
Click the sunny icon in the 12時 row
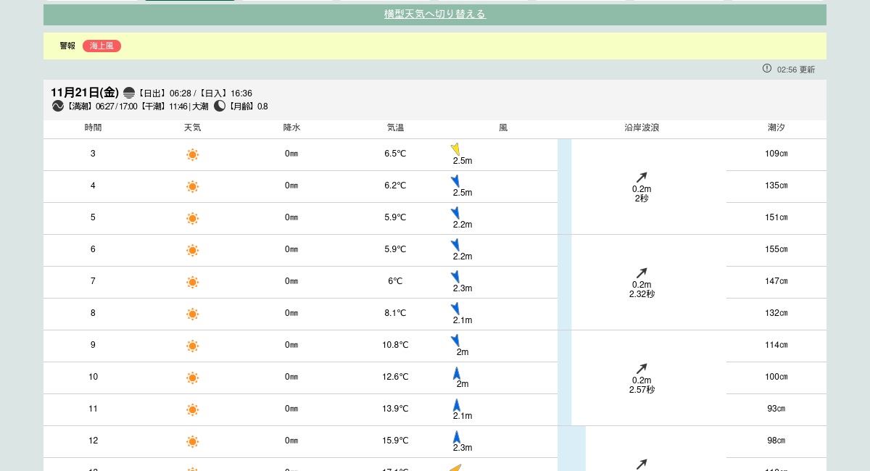192,441
